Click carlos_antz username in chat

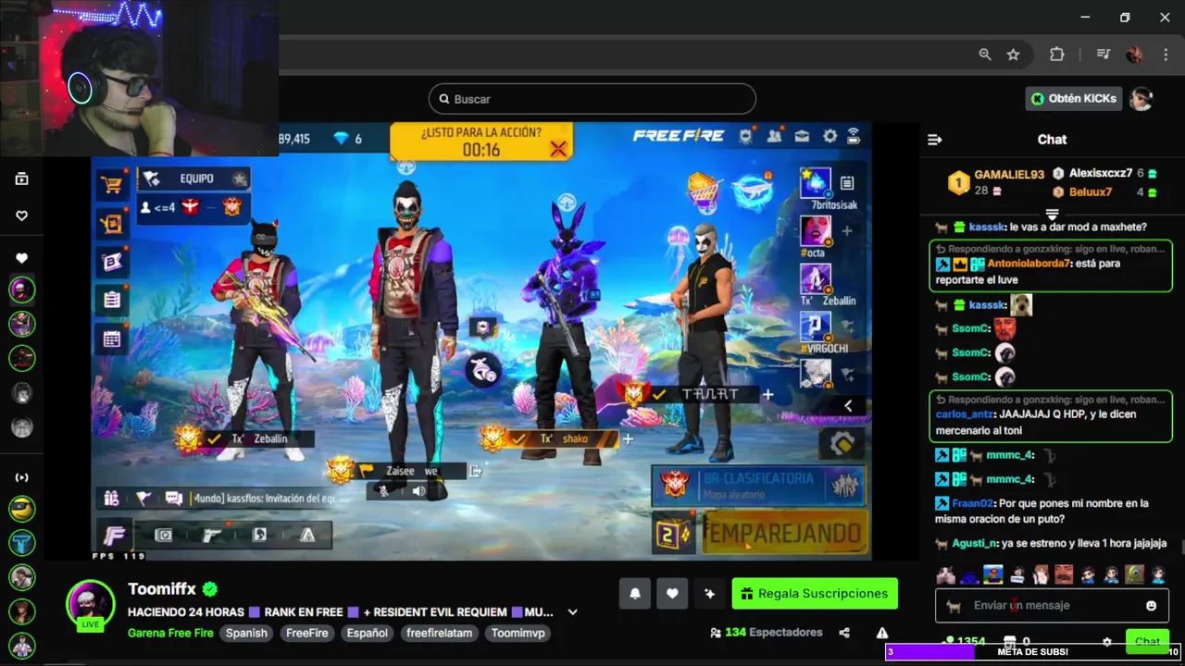[965, 414]
